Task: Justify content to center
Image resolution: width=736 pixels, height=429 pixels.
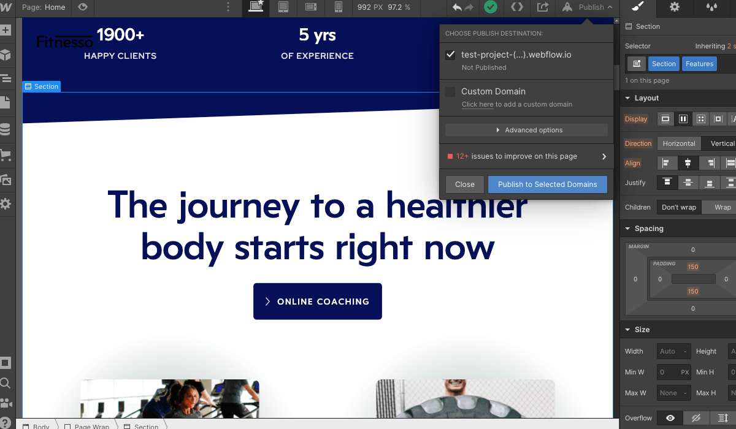Action: pos(688,183)
